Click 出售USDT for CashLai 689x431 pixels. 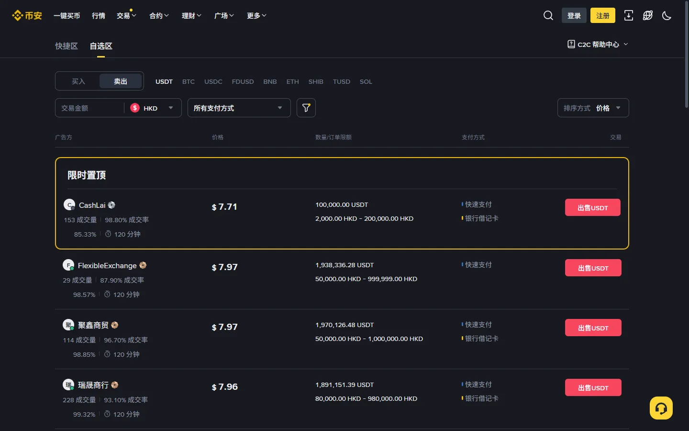[593, 207]
